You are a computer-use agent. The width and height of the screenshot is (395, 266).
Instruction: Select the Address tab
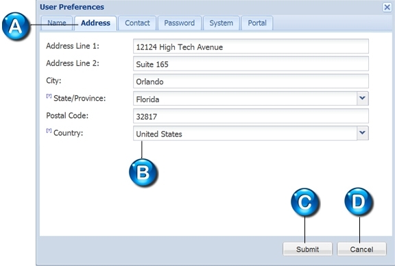[95, 23]
